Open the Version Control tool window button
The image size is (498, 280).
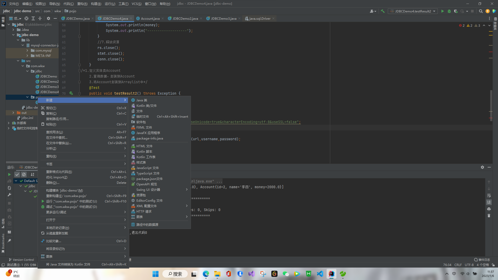click(x=21, y=260)
